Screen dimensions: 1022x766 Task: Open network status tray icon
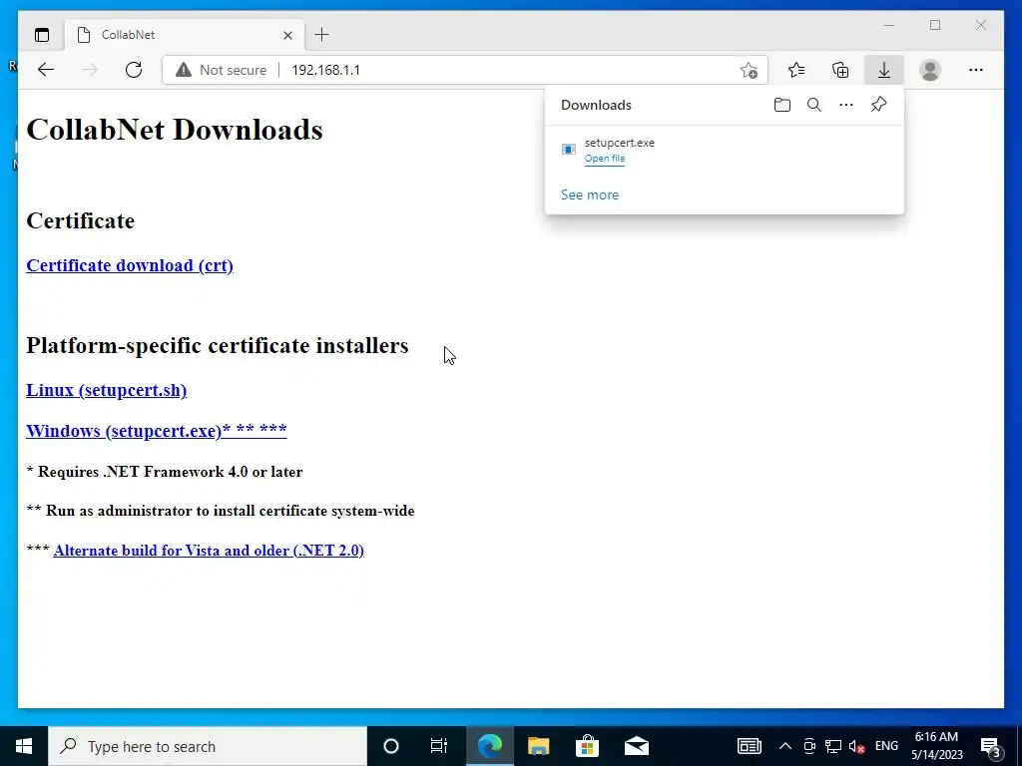(833, 746)
